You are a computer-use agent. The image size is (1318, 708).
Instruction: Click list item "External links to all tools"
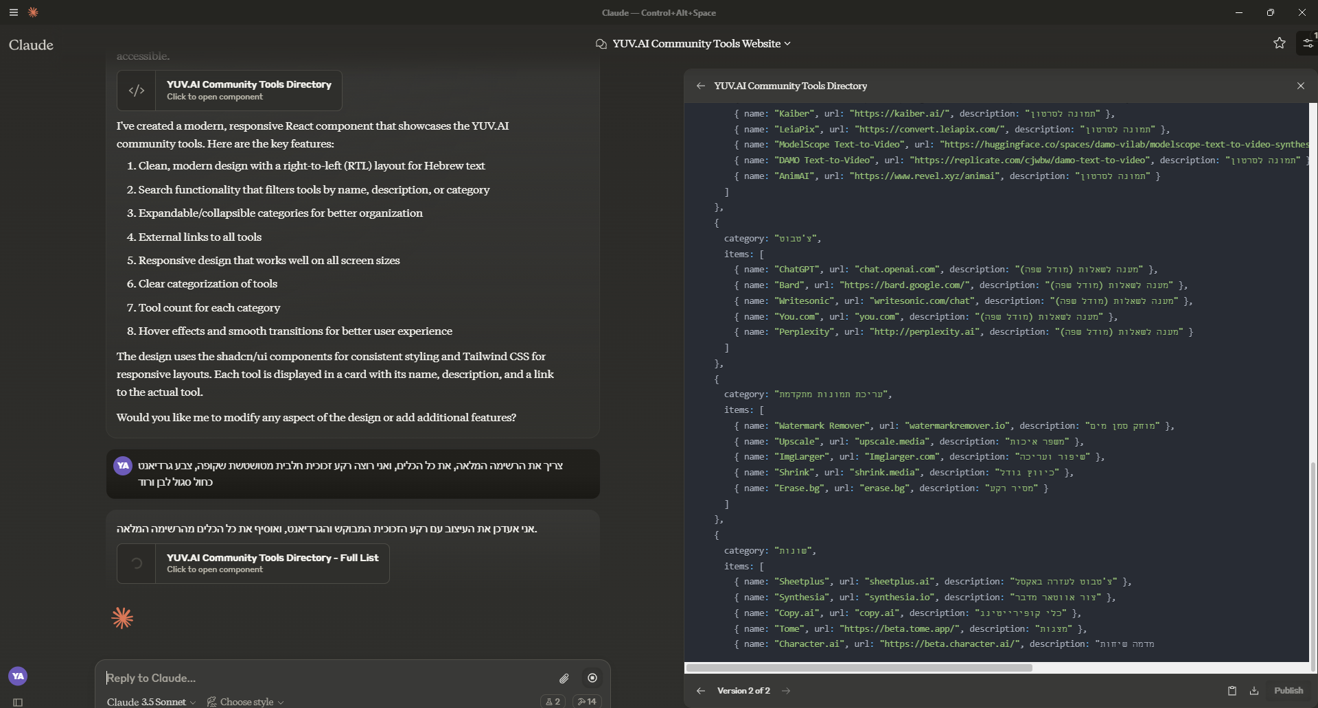point(200,237)
